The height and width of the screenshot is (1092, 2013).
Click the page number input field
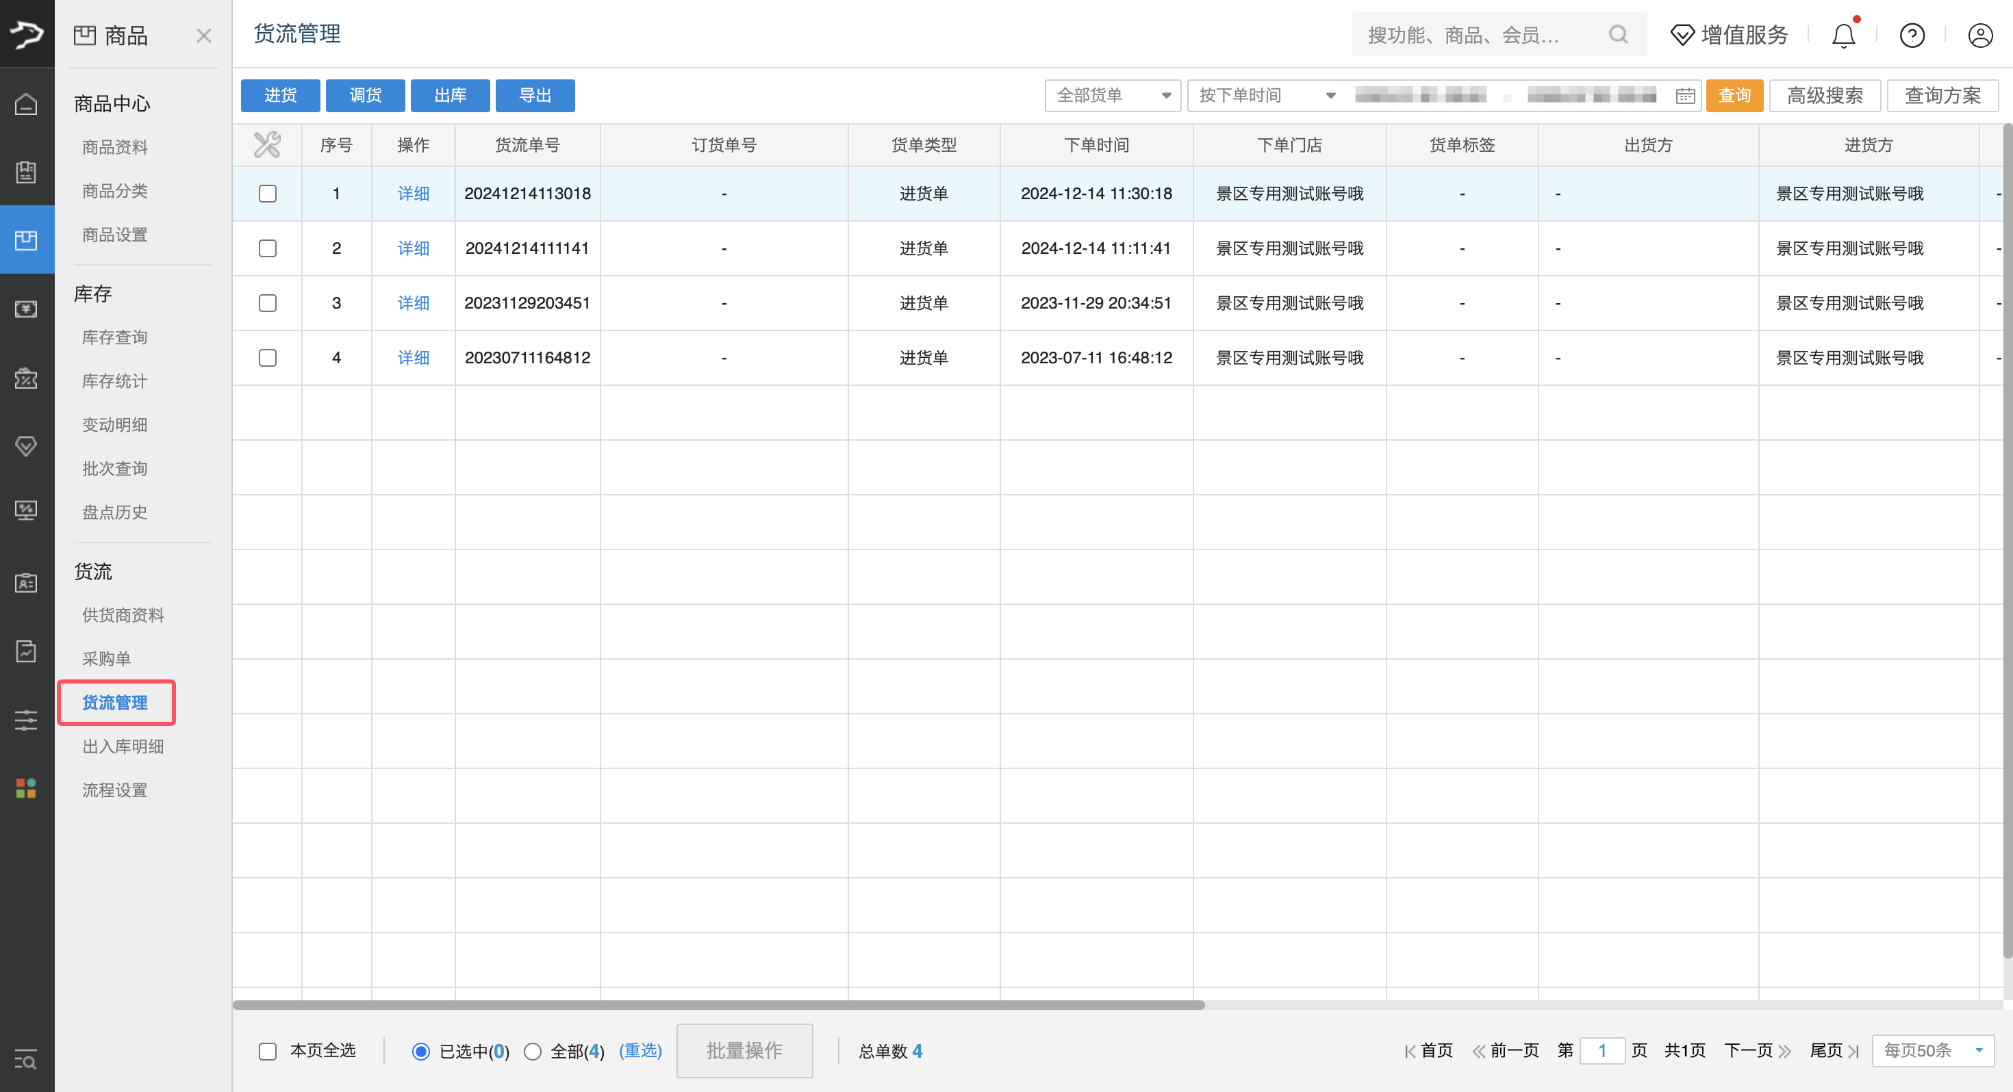1602,1050
